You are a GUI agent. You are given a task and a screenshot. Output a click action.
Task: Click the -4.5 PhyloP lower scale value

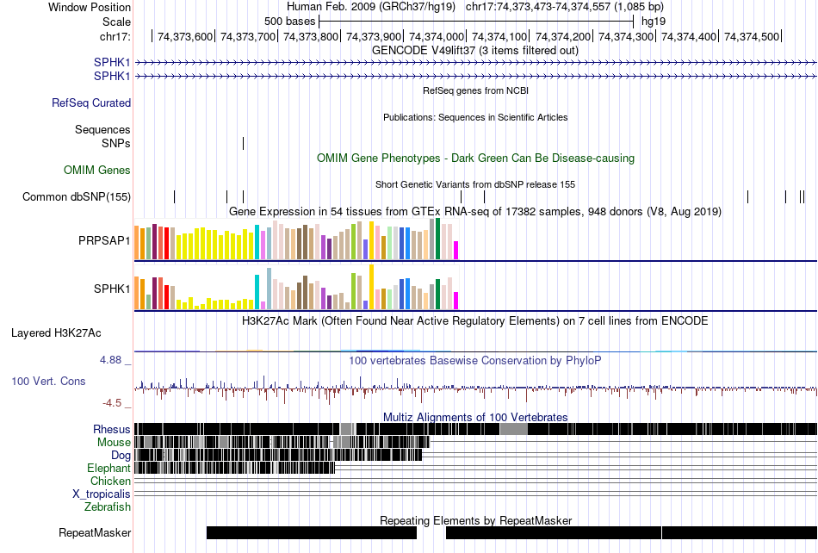click(112, 403)
